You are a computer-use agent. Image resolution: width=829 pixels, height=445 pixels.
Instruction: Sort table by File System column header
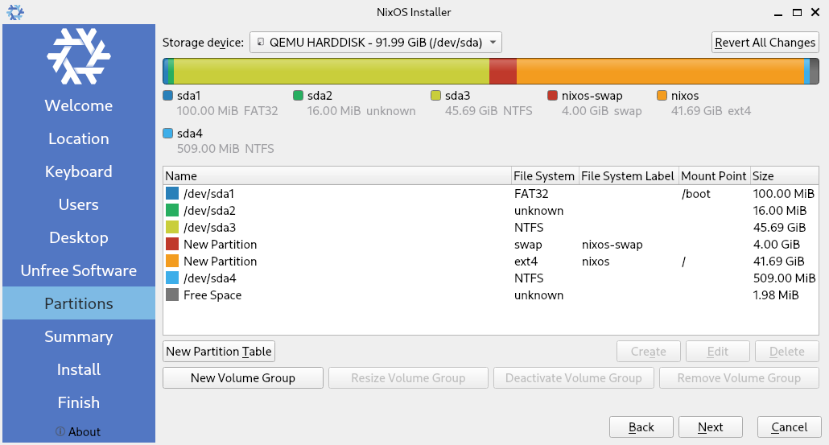544,176
